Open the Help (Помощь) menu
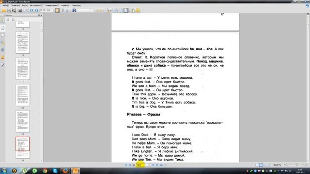The height and width of the screenshot is (174, 310). pyautogui.click(x=76, y=5)
